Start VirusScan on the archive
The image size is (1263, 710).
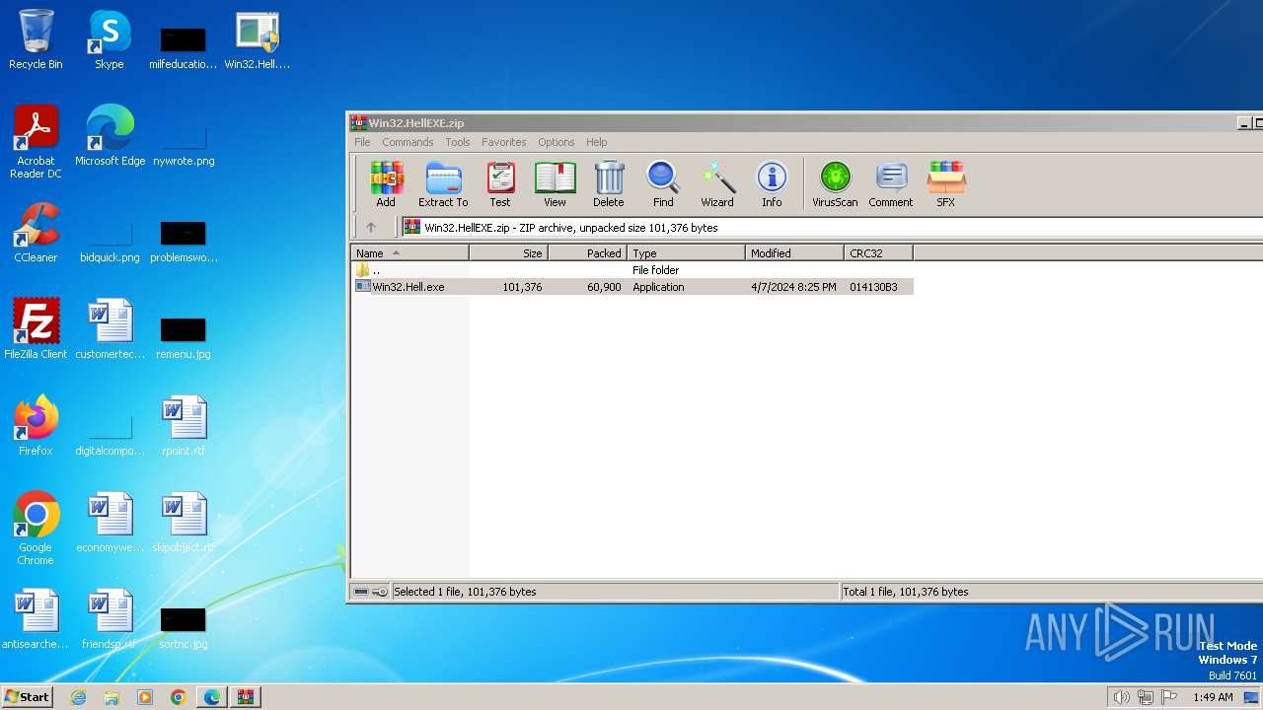(835, 184)
